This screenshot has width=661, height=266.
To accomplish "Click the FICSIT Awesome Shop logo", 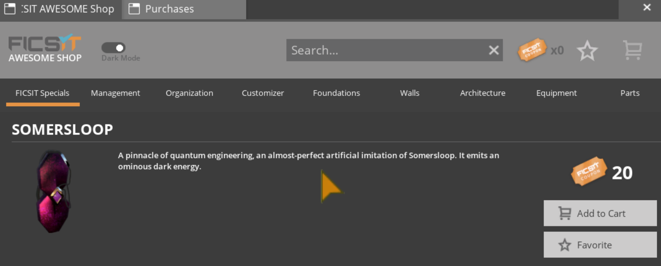I will pos(45,49).
